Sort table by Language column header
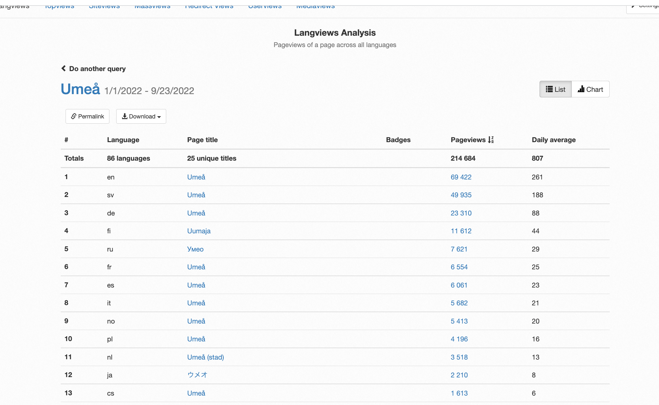Image resolution: width=659 pixels, height=405 pixels. [123, 140]
